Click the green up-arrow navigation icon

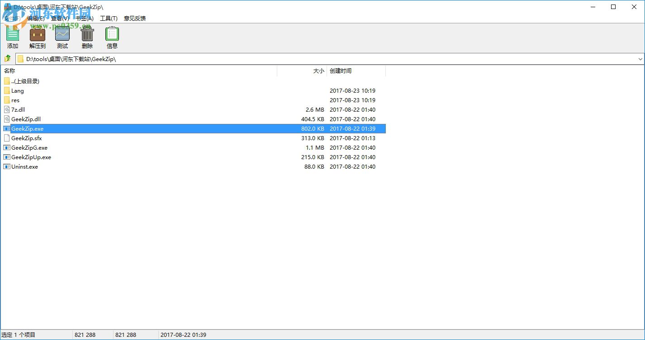(7, 59)
